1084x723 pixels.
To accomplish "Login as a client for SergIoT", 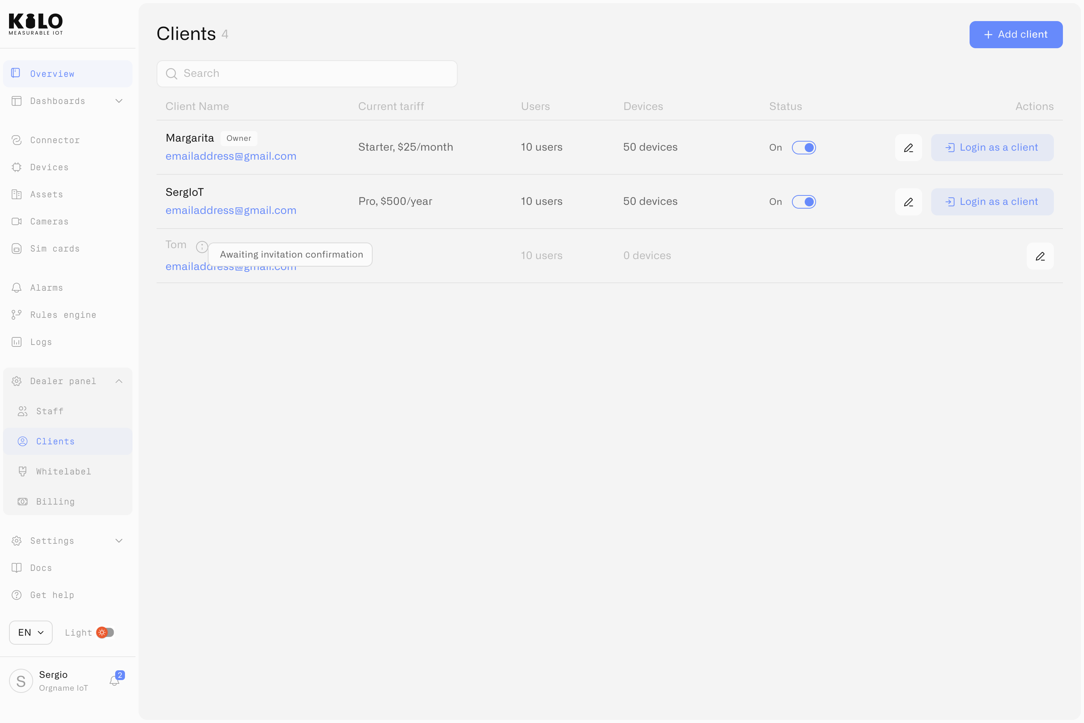I will pos(992,202).
